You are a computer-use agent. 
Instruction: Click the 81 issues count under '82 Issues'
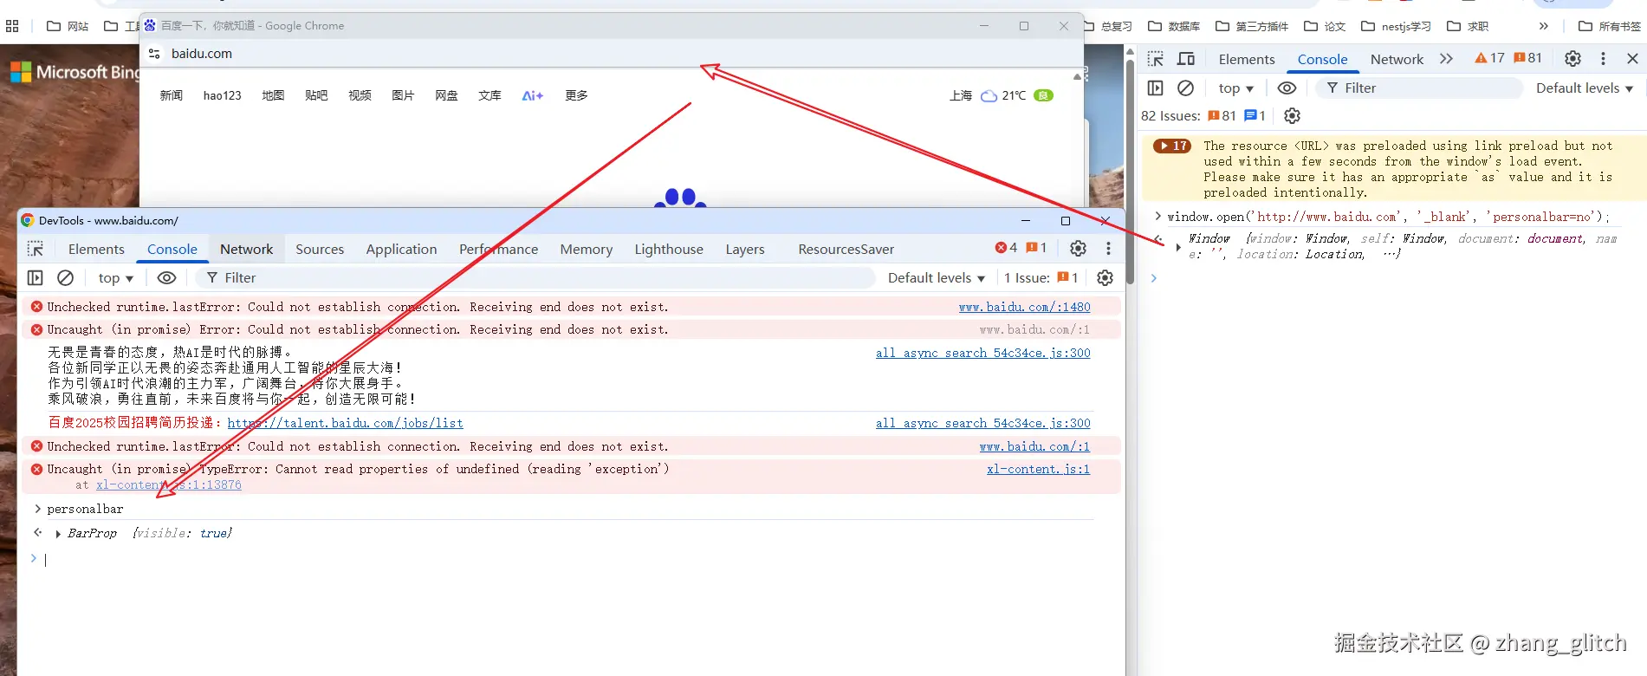coord(1222,115)
